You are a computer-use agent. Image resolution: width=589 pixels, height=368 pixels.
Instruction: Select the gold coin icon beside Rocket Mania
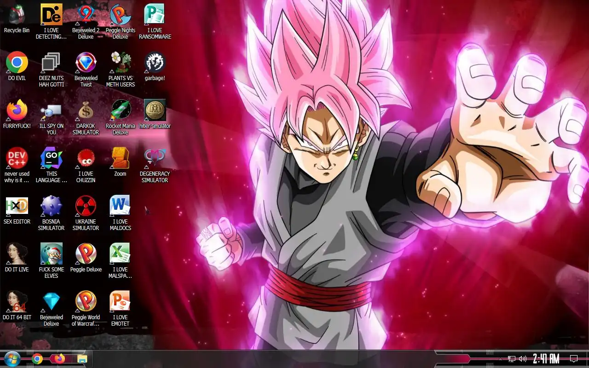[155, 115]
